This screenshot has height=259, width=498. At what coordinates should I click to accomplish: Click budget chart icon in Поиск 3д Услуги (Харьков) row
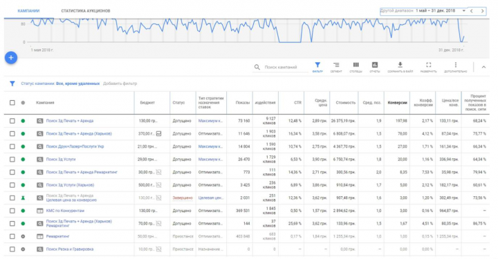158,185
